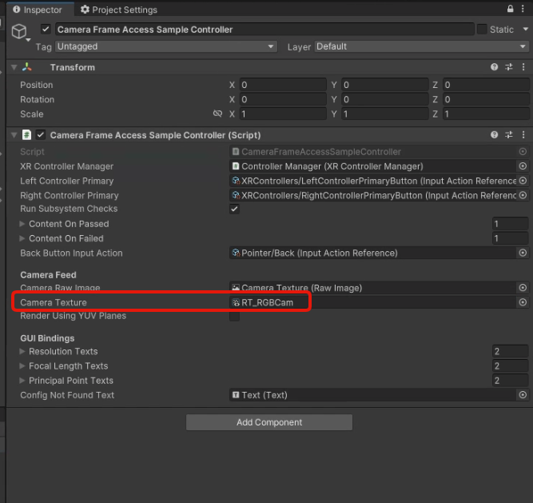The image size is (533, 503).
Task: Toggle Scale constrained proportions link icon
Action: 217,114
